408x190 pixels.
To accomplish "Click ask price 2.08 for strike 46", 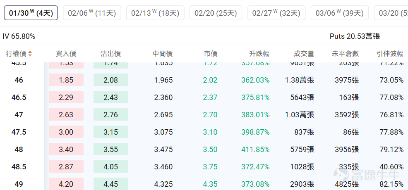I will 111,80.
